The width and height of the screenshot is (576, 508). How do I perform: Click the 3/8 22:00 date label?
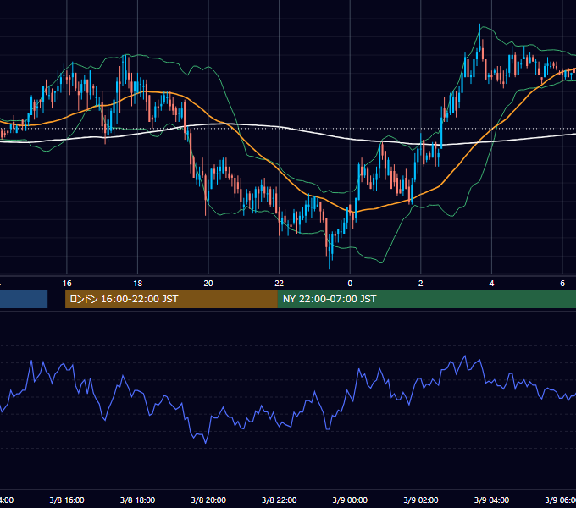pos(280,500)
